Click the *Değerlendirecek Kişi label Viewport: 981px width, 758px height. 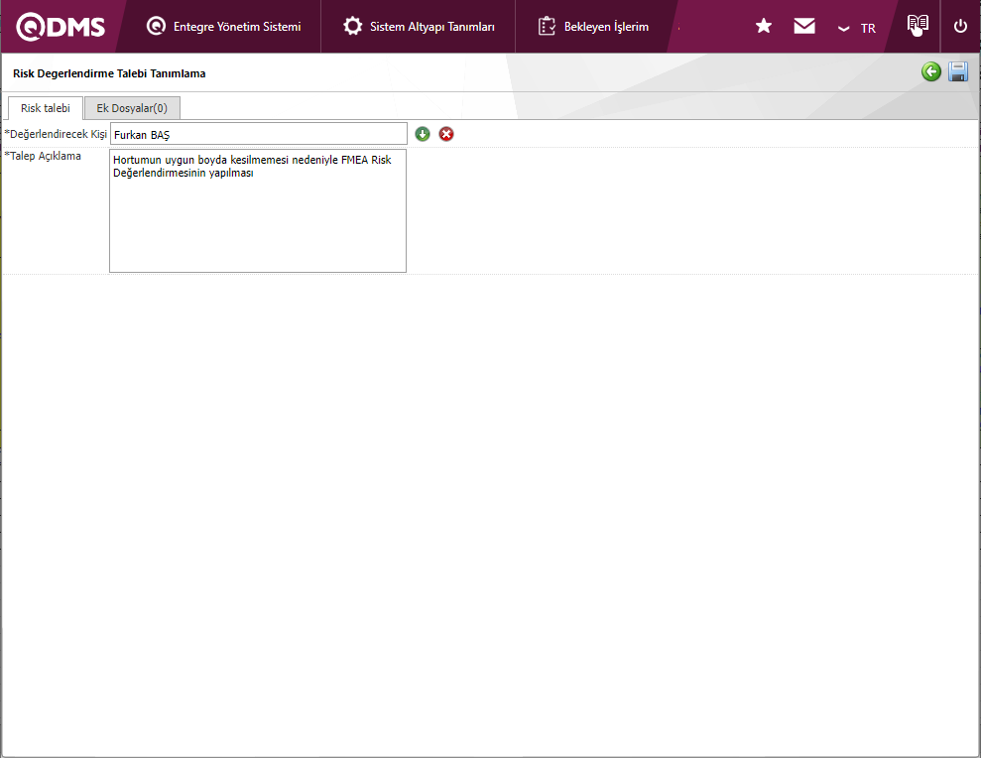pyautogui.click(x=56, y=134)
